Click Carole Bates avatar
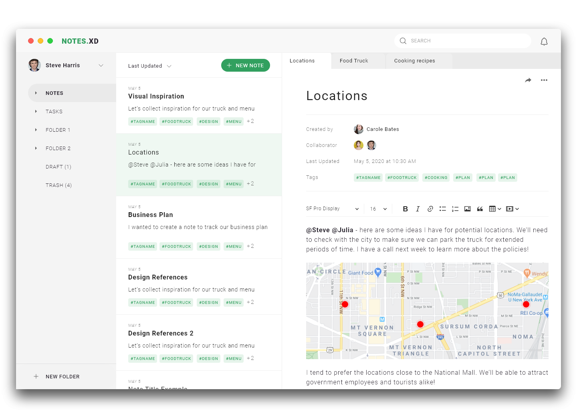 (x=359, y=129)
